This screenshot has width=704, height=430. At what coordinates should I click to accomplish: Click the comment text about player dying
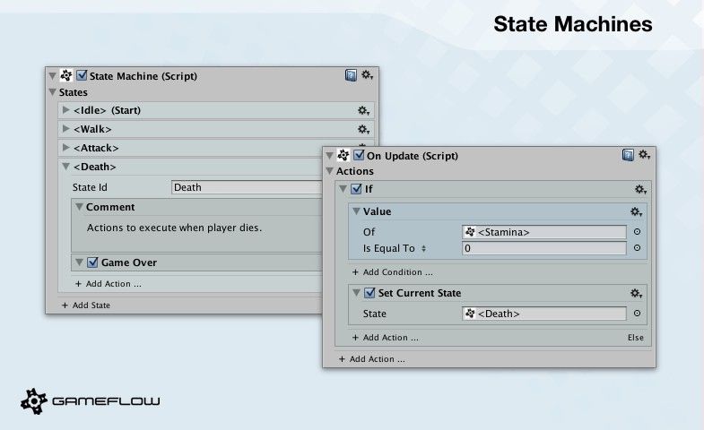coord(174,228)
